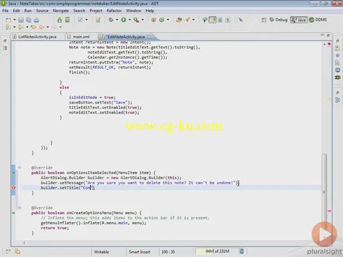Switch to the main.xml tab
The width and height of the screenshot is (343, 257).
click(79, 37)
